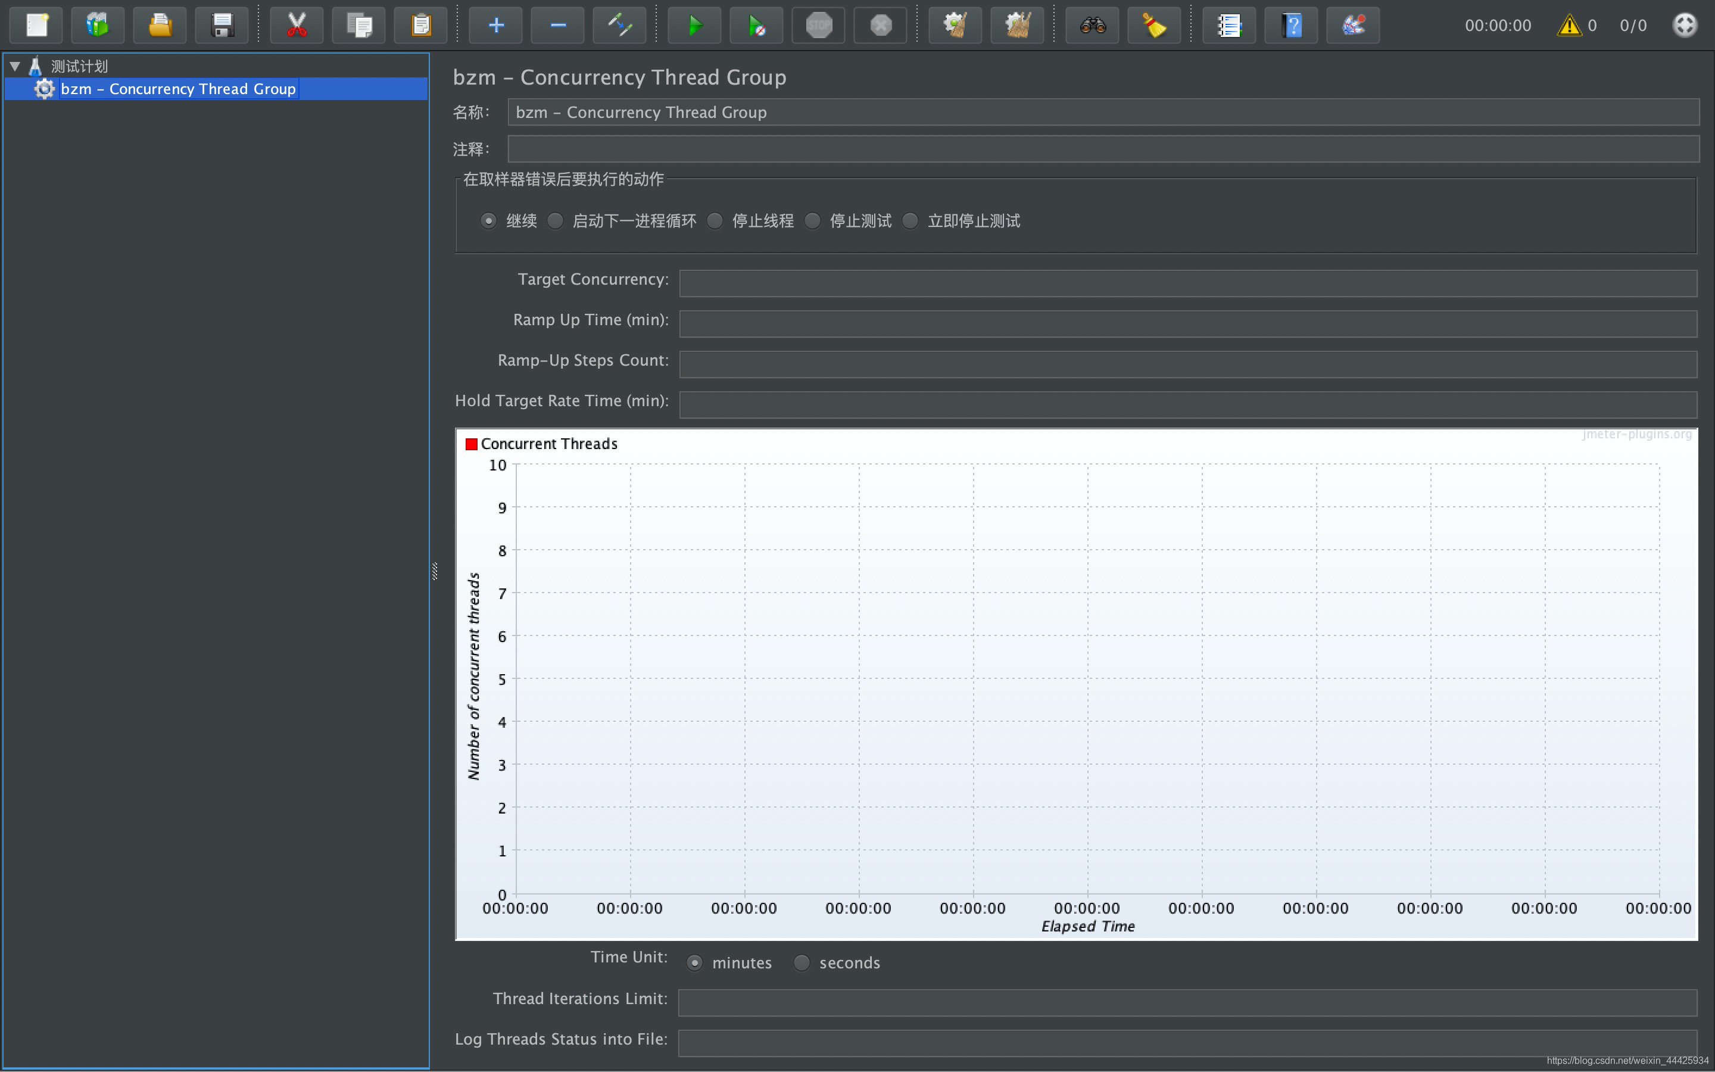
Task: Select the 继续 radio button
Action: (489, 221)
